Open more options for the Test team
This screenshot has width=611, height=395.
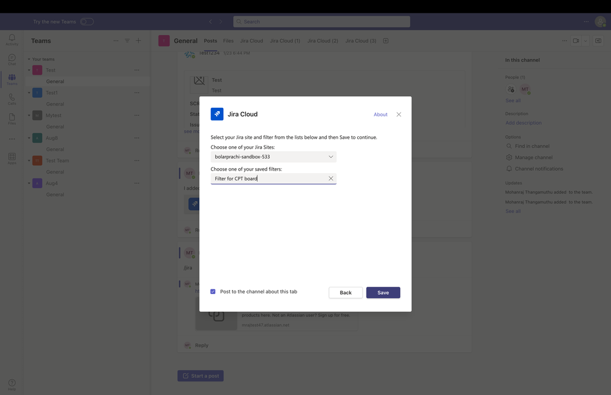tap(137, 70)
